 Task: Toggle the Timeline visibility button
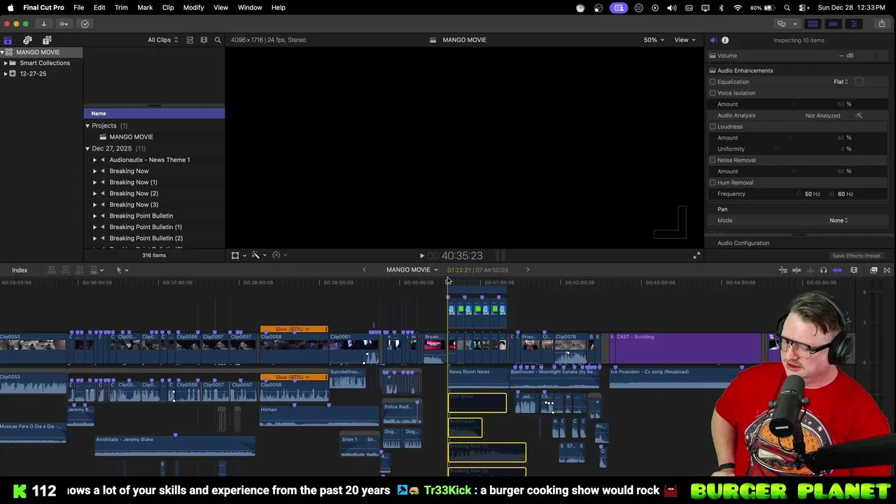[x=833, y=24]
